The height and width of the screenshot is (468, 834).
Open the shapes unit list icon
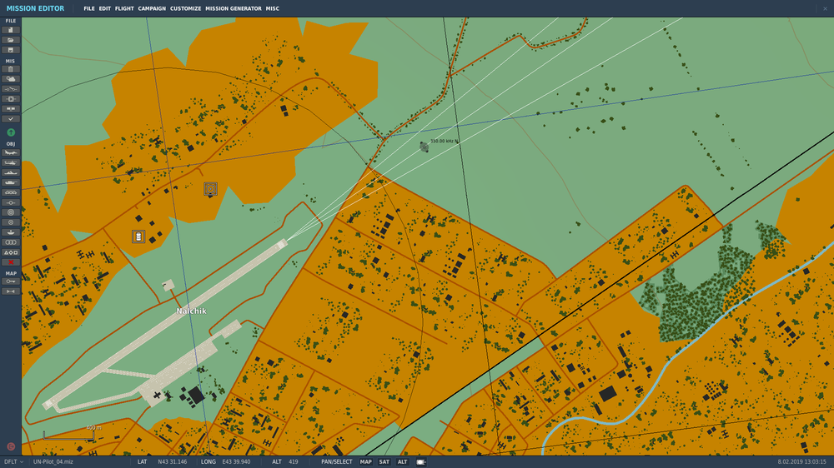(x=11, y=252)
